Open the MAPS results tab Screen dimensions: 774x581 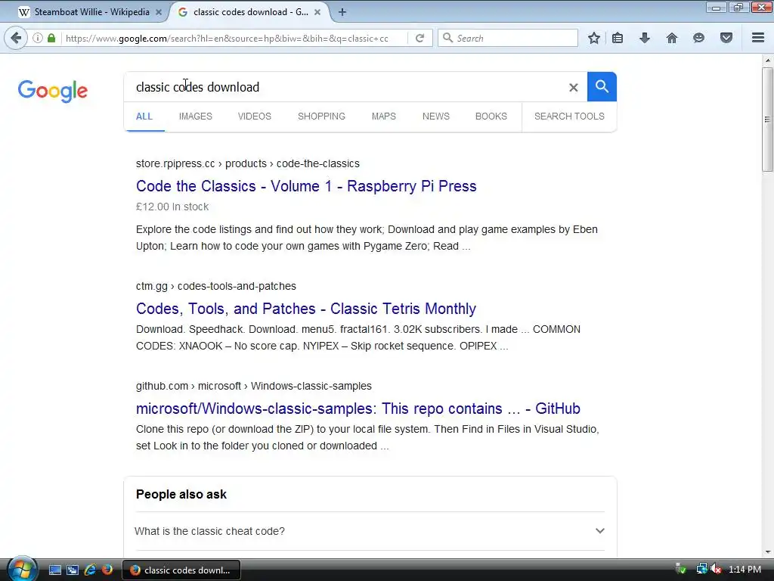click(x=383, y=117)
